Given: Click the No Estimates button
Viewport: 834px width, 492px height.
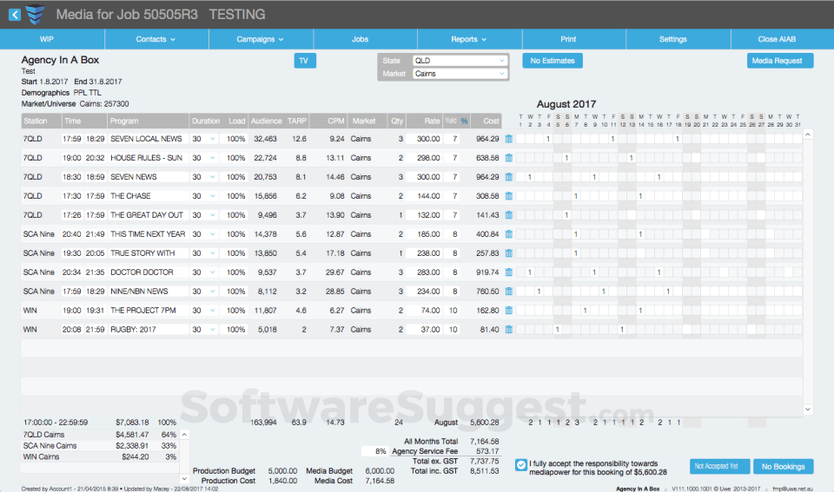Looking at the screenshot, I should [x=553, y=61].
